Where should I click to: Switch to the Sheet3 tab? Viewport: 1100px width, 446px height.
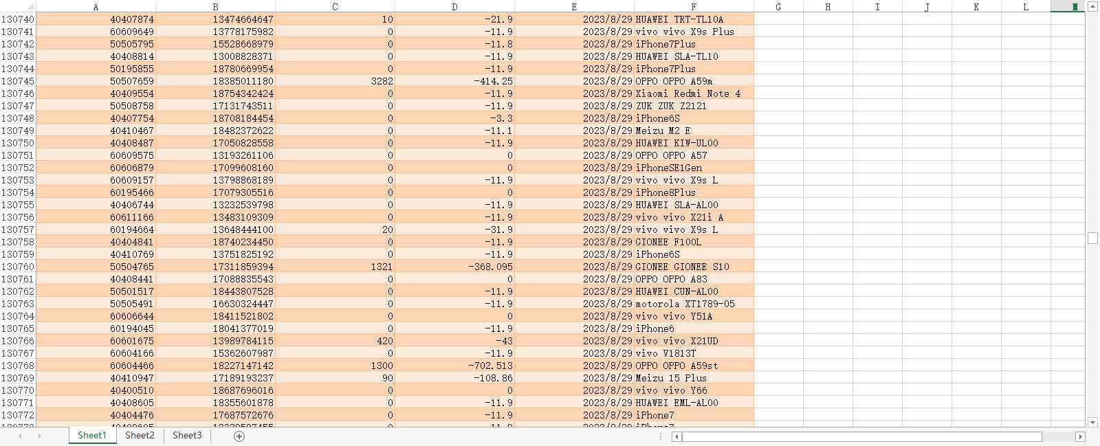coord(187,436)
